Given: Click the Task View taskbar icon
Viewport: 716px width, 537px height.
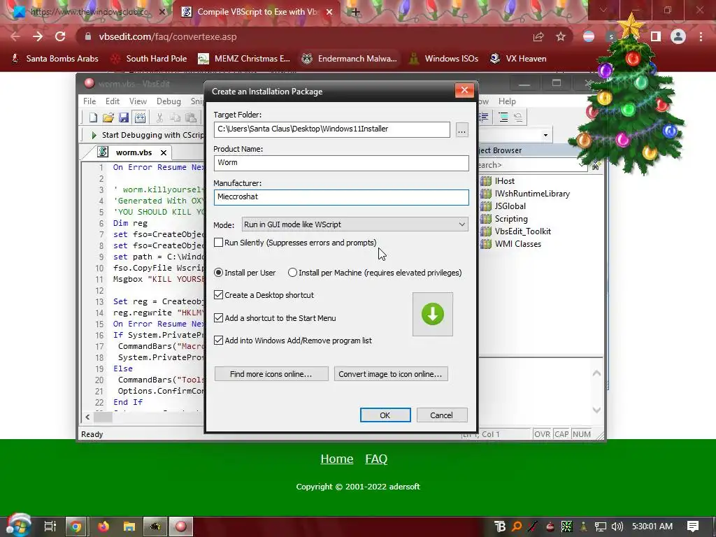Looking at the screenshot, I should click(x=50, y=527).
